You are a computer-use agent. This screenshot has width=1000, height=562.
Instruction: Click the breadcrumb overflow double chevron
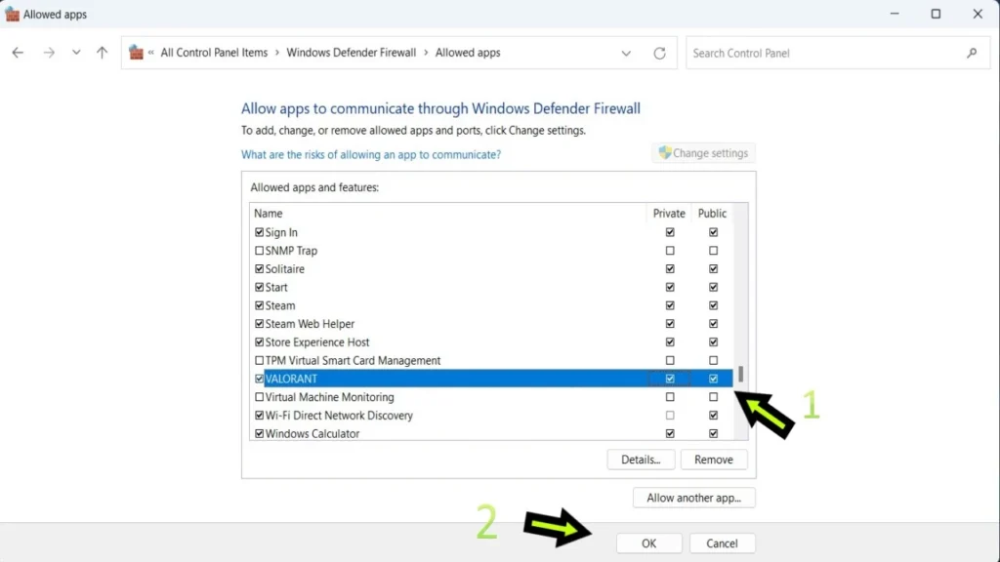click(151, 53)
